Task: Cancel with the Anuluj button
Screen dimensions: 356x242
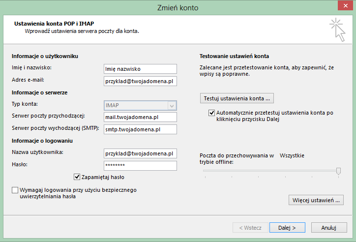Action: [x=329, y=227]
